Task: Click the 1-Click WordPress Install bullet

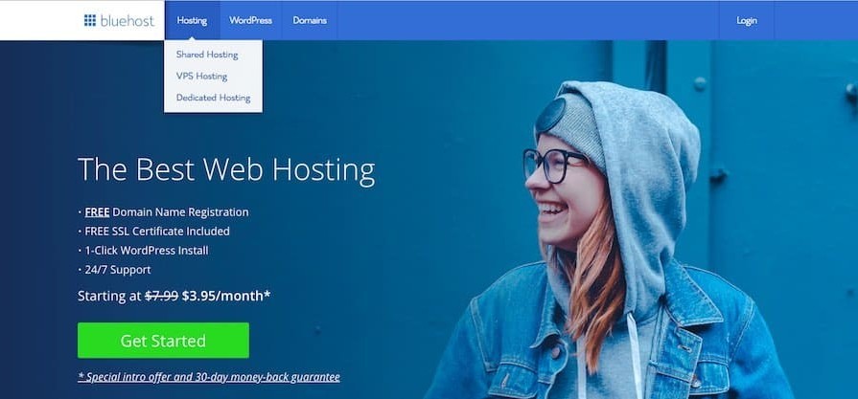Action: click(x=147, y=251)
